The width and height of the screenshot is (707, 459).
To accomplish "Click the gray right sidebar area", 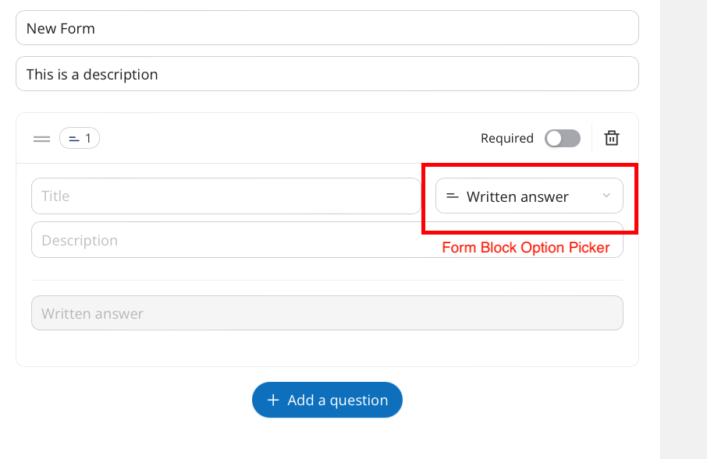I will (684, 229).
